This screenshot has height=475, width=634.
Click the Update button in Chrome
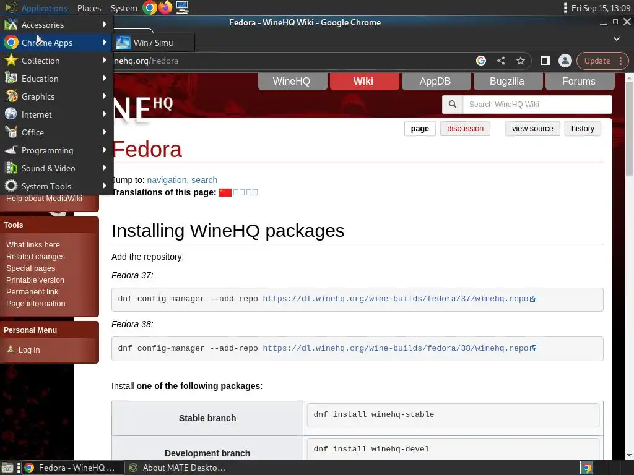[597, 61]
